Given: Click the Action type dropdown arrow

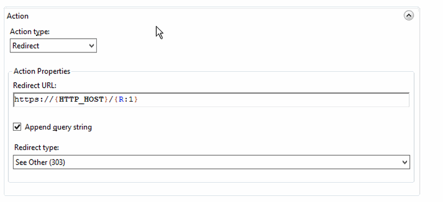Looking at the screenshot, I should tap(91, 46).
